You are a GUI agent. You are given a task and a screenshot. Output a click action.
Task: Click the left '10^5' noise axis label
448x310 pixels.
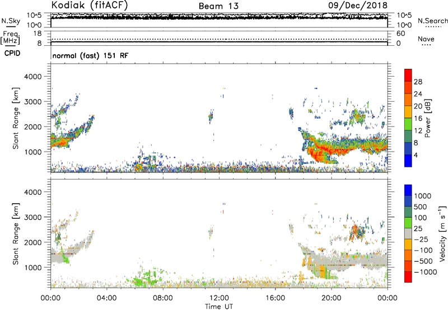pyautogui.click(x=34, y=15)
